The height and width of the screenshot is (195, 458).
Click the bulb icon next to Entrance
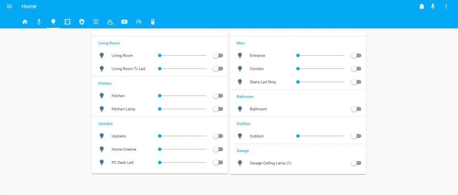tap(240, 56)
